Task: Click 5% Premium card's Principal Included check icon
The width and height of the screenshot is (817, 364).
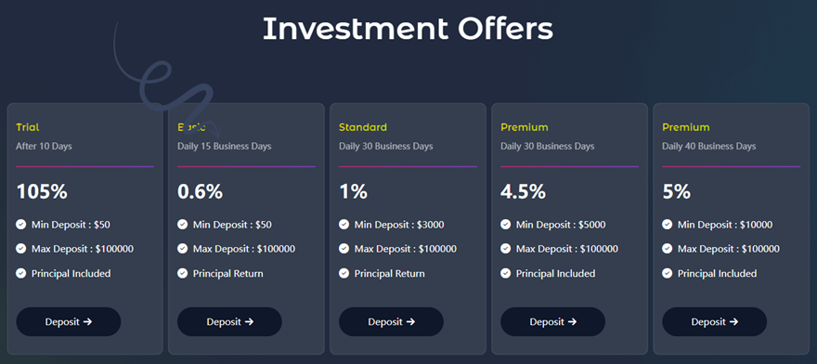Action: (667, 273)
